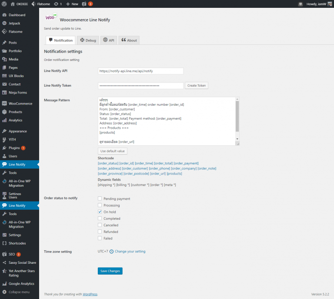This screenshot has height=299, width=334.
Task: Open the Media library icon
Action: [4, 59]
